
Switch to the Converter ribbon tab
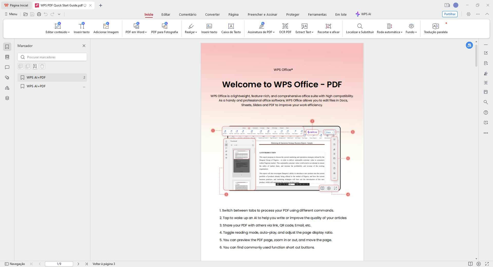click(212, 14)
